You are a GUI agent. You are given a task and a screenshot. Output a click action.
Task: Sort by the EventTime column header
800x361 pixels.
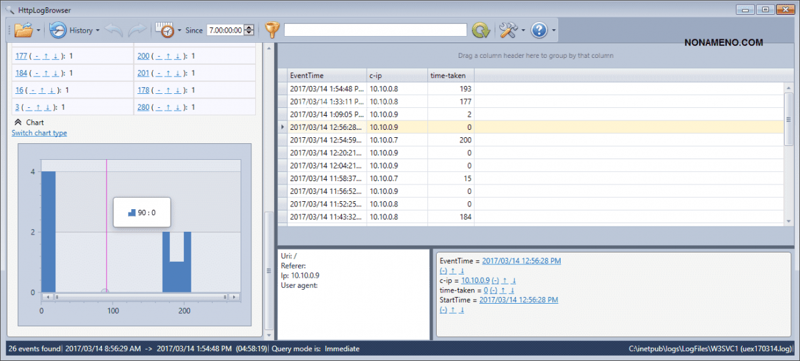(326, 76)
